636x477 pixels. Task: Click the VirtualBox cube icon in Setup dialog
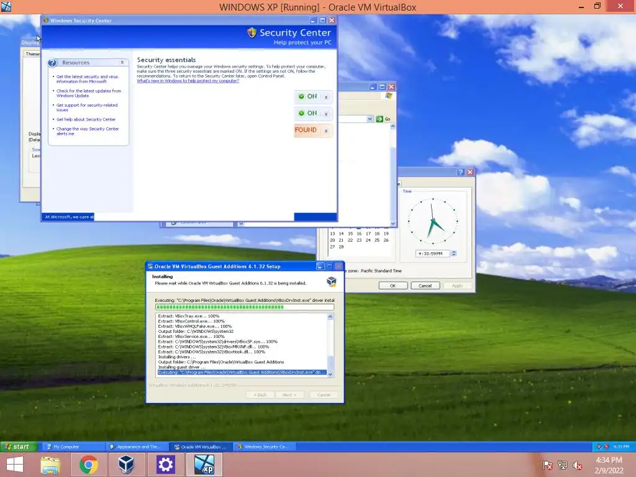[332, 281]
